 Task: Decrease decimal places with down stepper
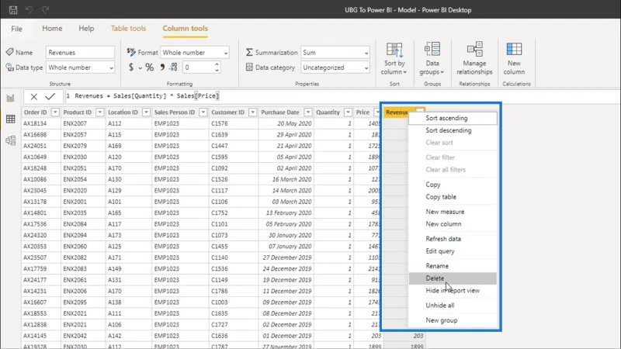point(217,71)
